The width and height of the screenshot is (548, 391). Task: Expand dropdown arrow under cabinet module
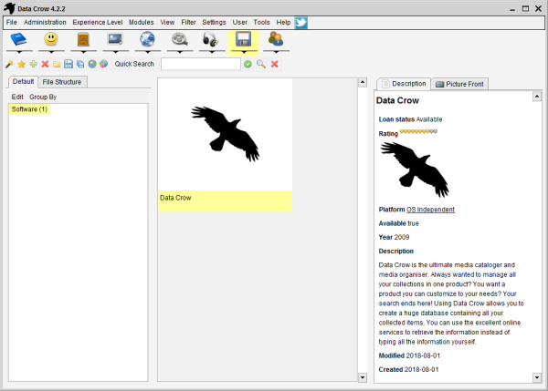(x=83, y=52)
